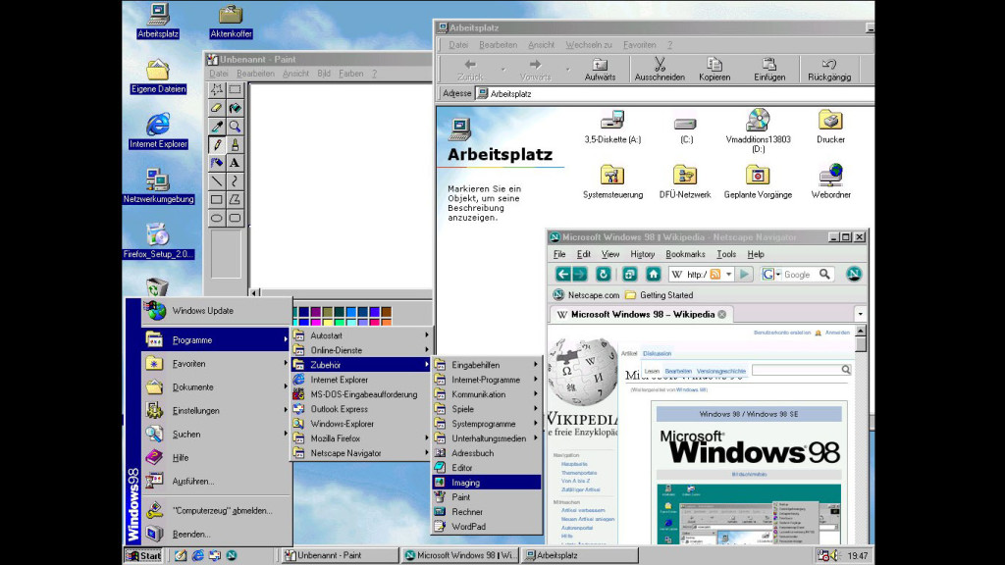Open Bookmarks menu in Netscape

(685, 254)
